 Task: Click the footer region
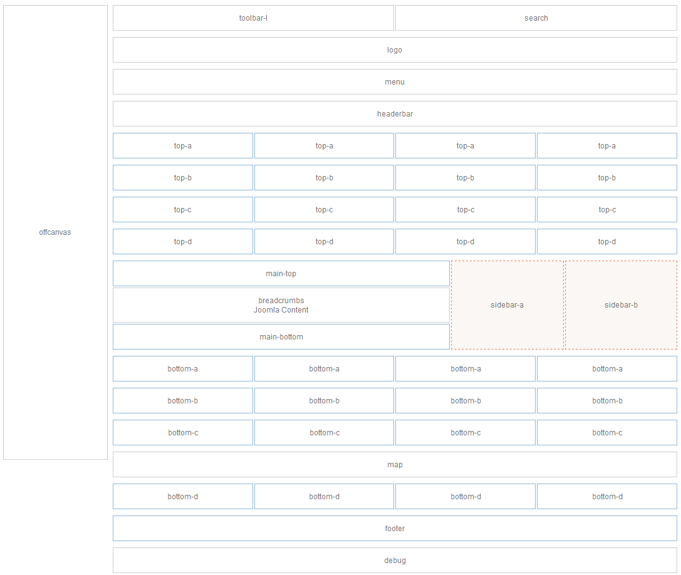coord(395,528)
